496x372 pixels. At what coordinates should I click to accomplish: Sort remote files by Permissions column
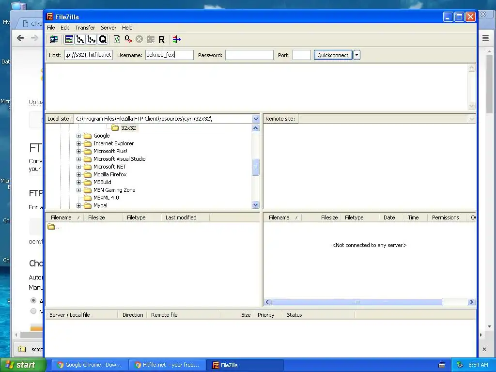pyautogui.click(x=447, y=217)
